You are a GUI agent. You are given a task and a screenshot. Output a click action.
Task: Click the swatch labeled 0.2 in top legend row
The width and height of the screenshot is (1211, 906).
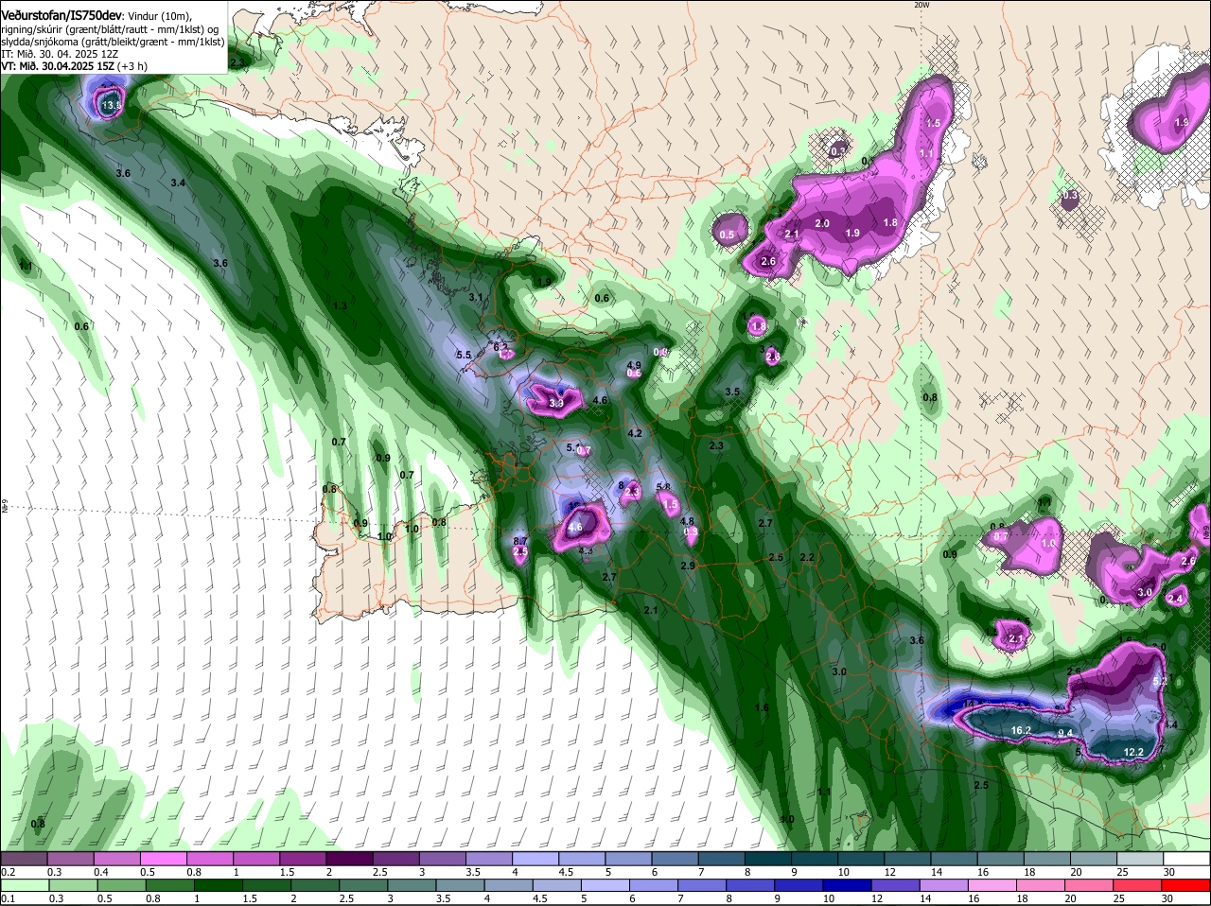pyautogui.click(x=24, y=859)
